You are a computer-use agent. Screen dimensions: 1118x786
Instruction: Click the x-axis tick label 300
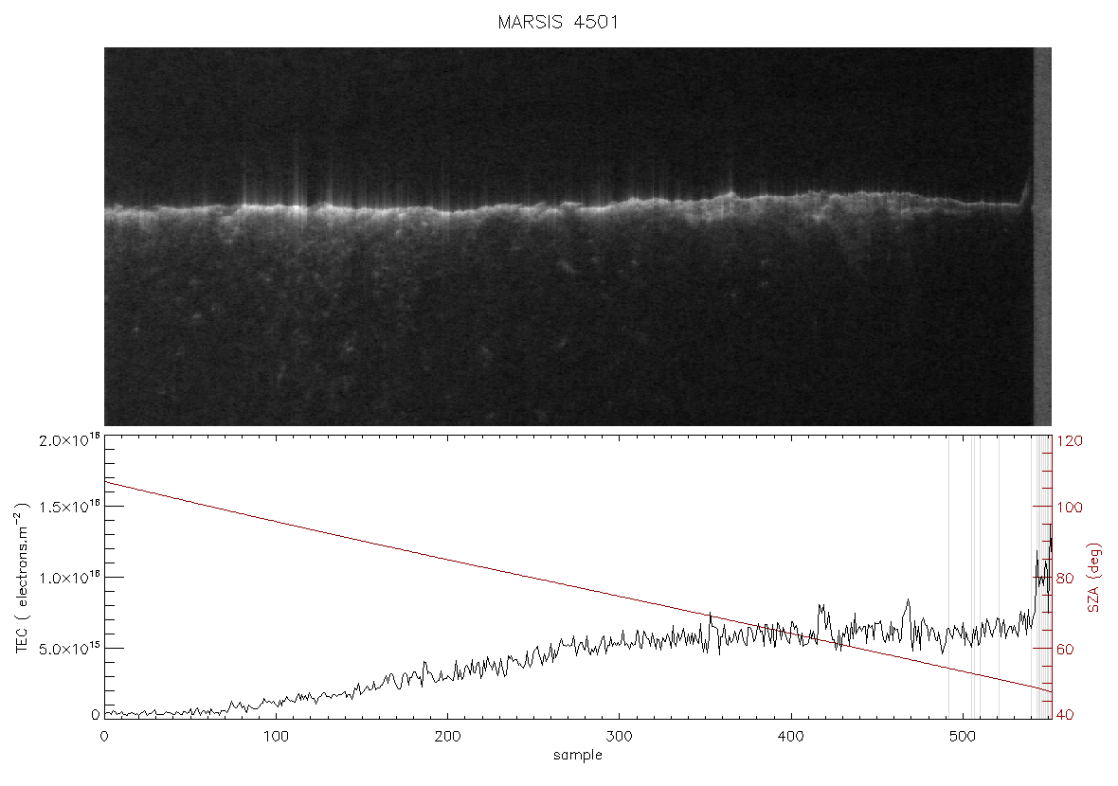[x=619, y=736]
